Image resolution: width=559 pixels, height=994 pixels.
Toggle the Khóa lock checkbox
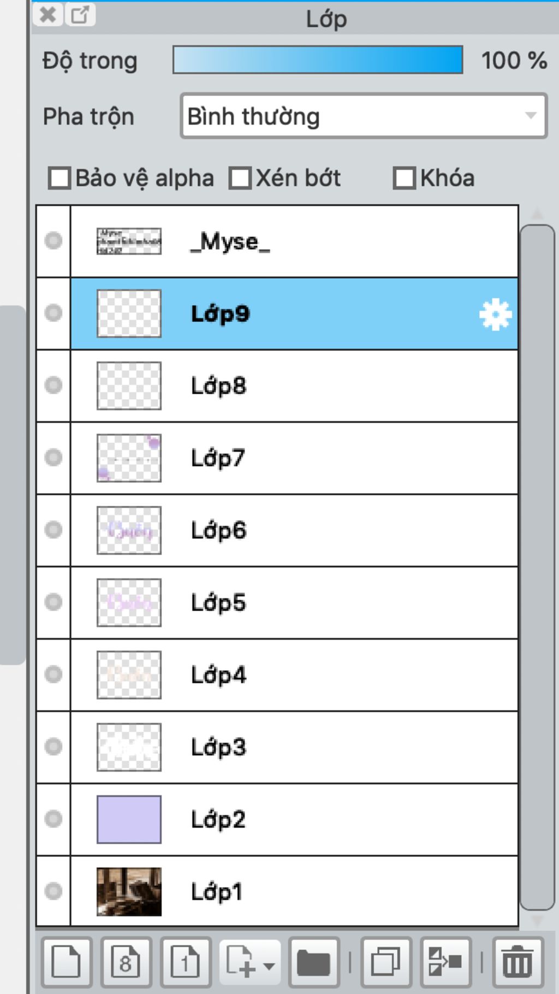point(405,179)
